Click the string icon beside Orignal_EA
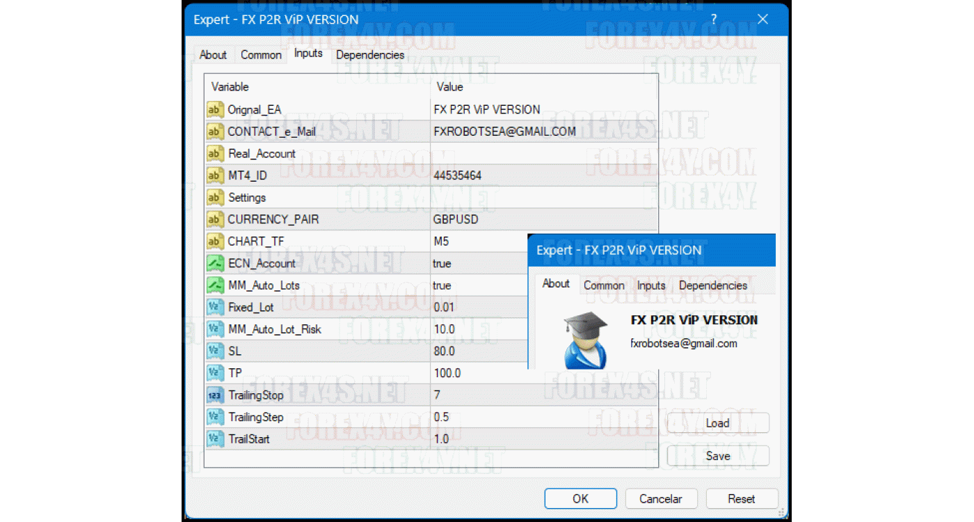 (215, 109)
